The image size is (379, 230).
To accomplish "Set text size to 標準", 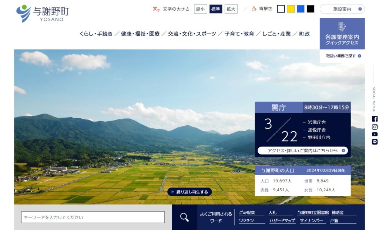I will [x=216, y=9].
